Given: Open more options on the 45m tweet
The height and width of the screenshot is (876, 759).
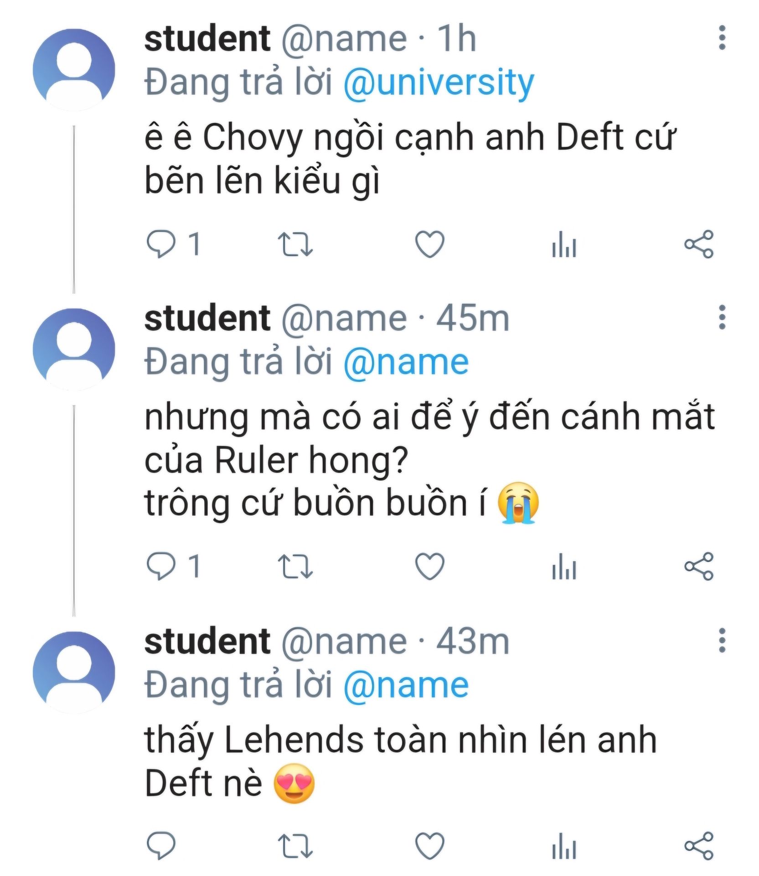Looking at the screenshot, I should [722, 317].
